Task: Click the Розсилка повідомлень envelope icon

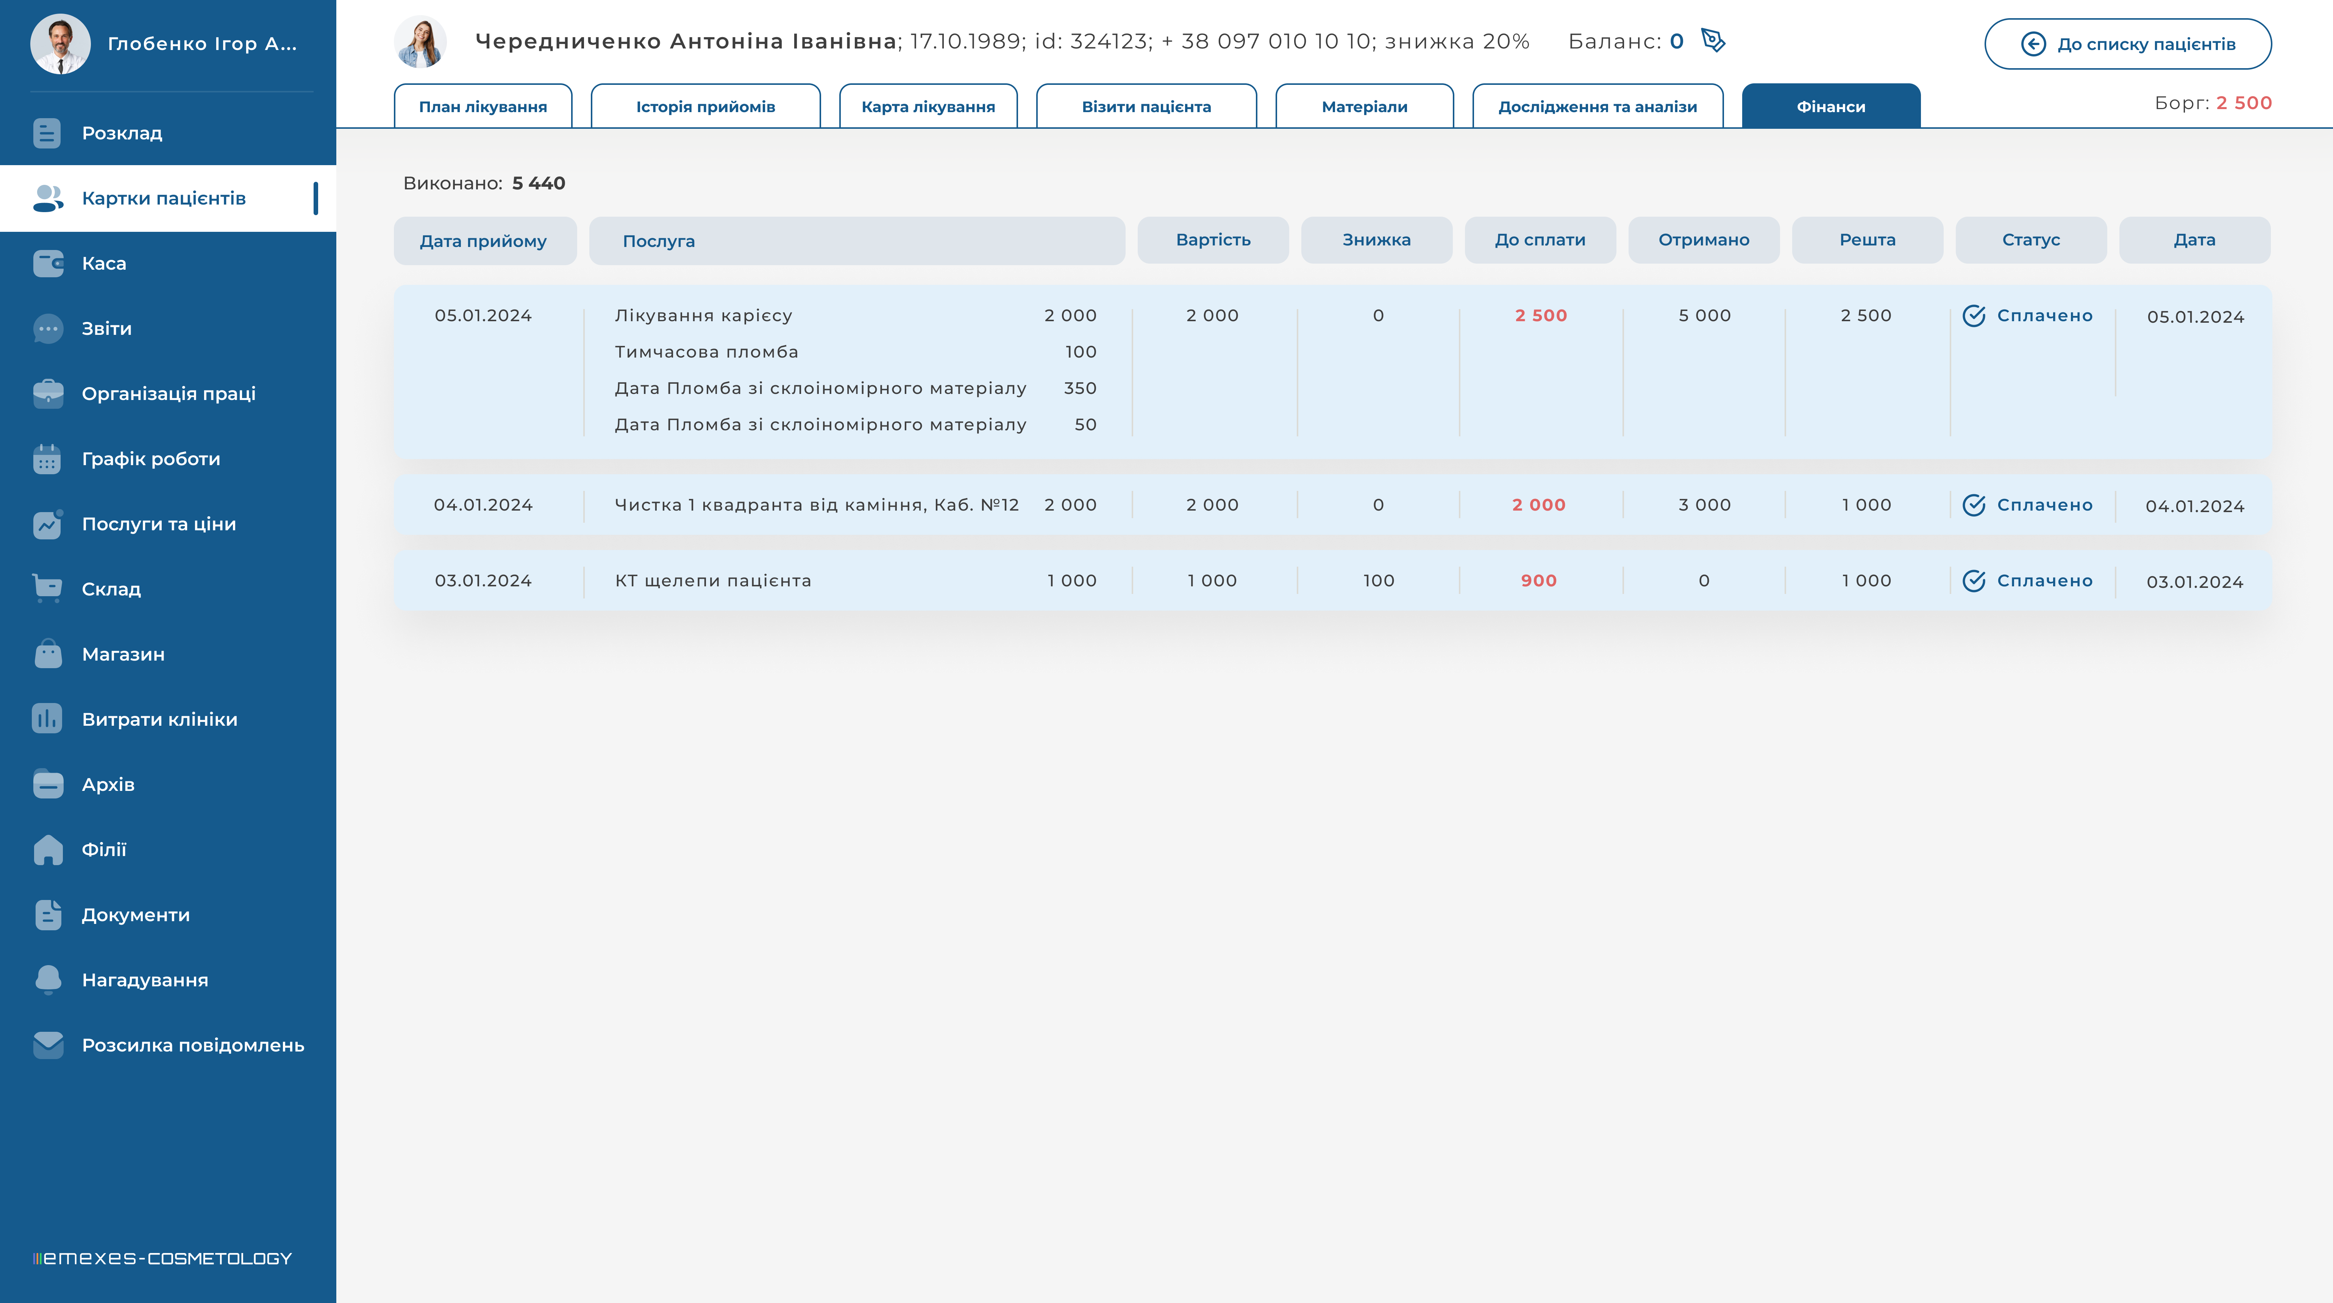Action: pyautogui.click(x=48, y=1045)
